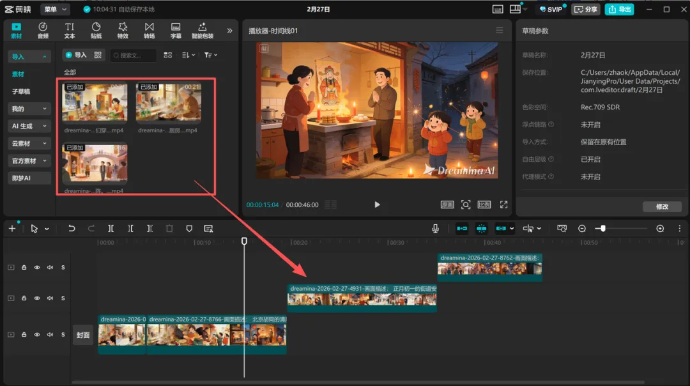Click the add-track plus icon on timeline toolbar
This screenshot has height=386, width=690.
tap(12, 228)
